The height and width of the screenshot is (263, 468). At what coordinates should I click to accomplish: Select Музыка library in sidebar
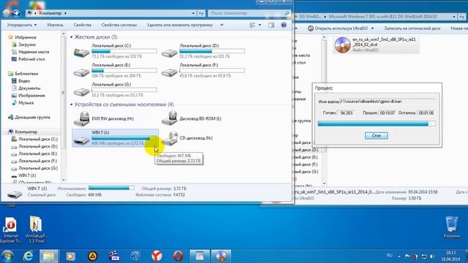(26, 103)
